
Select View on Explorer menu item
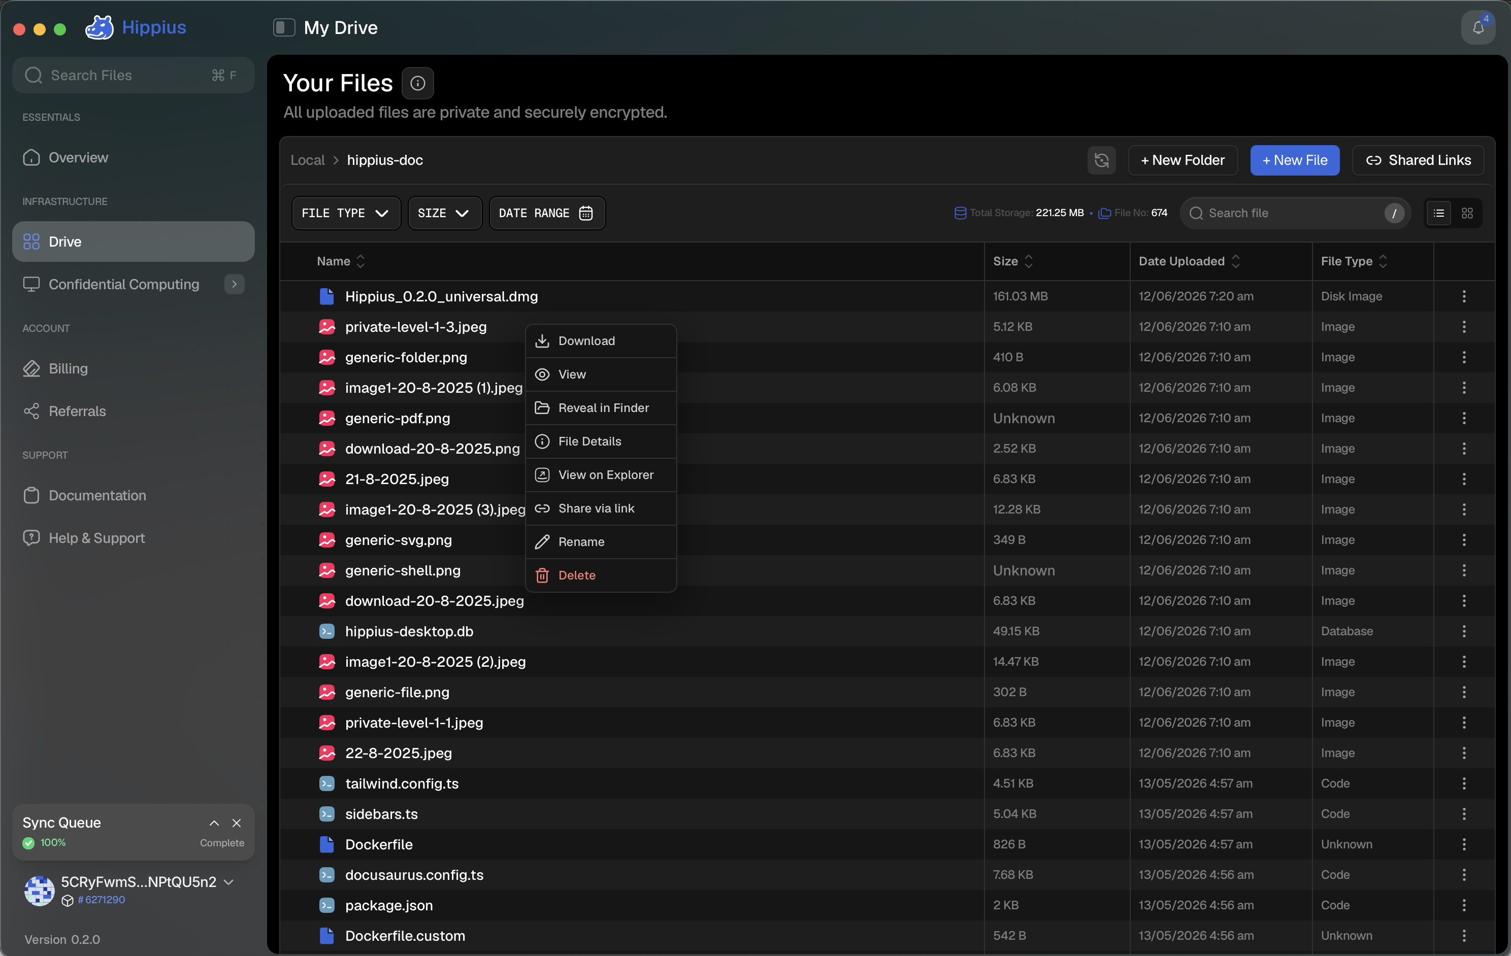pos(601,475)
